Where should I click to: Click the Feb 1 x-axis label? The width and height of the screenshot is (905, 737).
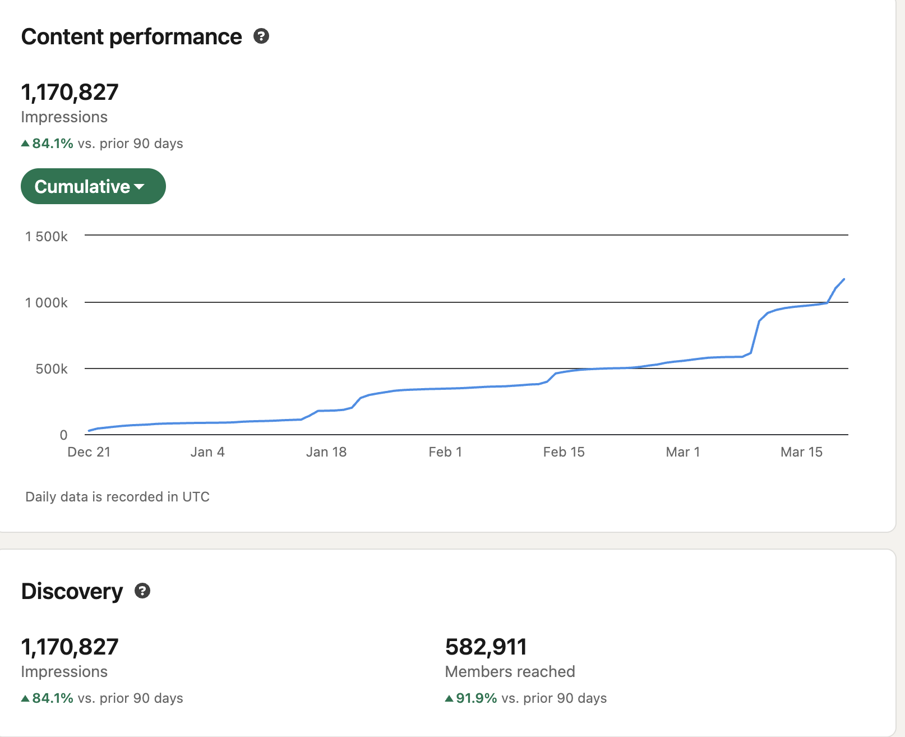[445, 452]
